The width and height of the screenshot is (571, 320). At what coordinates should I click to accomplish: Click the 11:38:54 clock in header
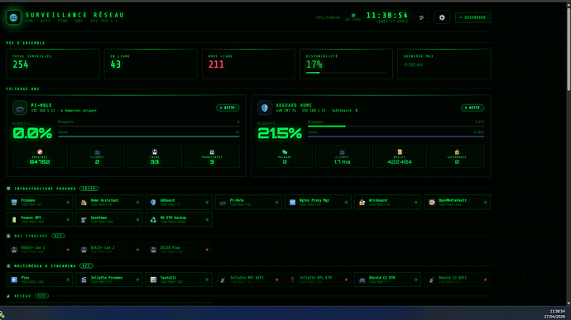pos(387,15)
